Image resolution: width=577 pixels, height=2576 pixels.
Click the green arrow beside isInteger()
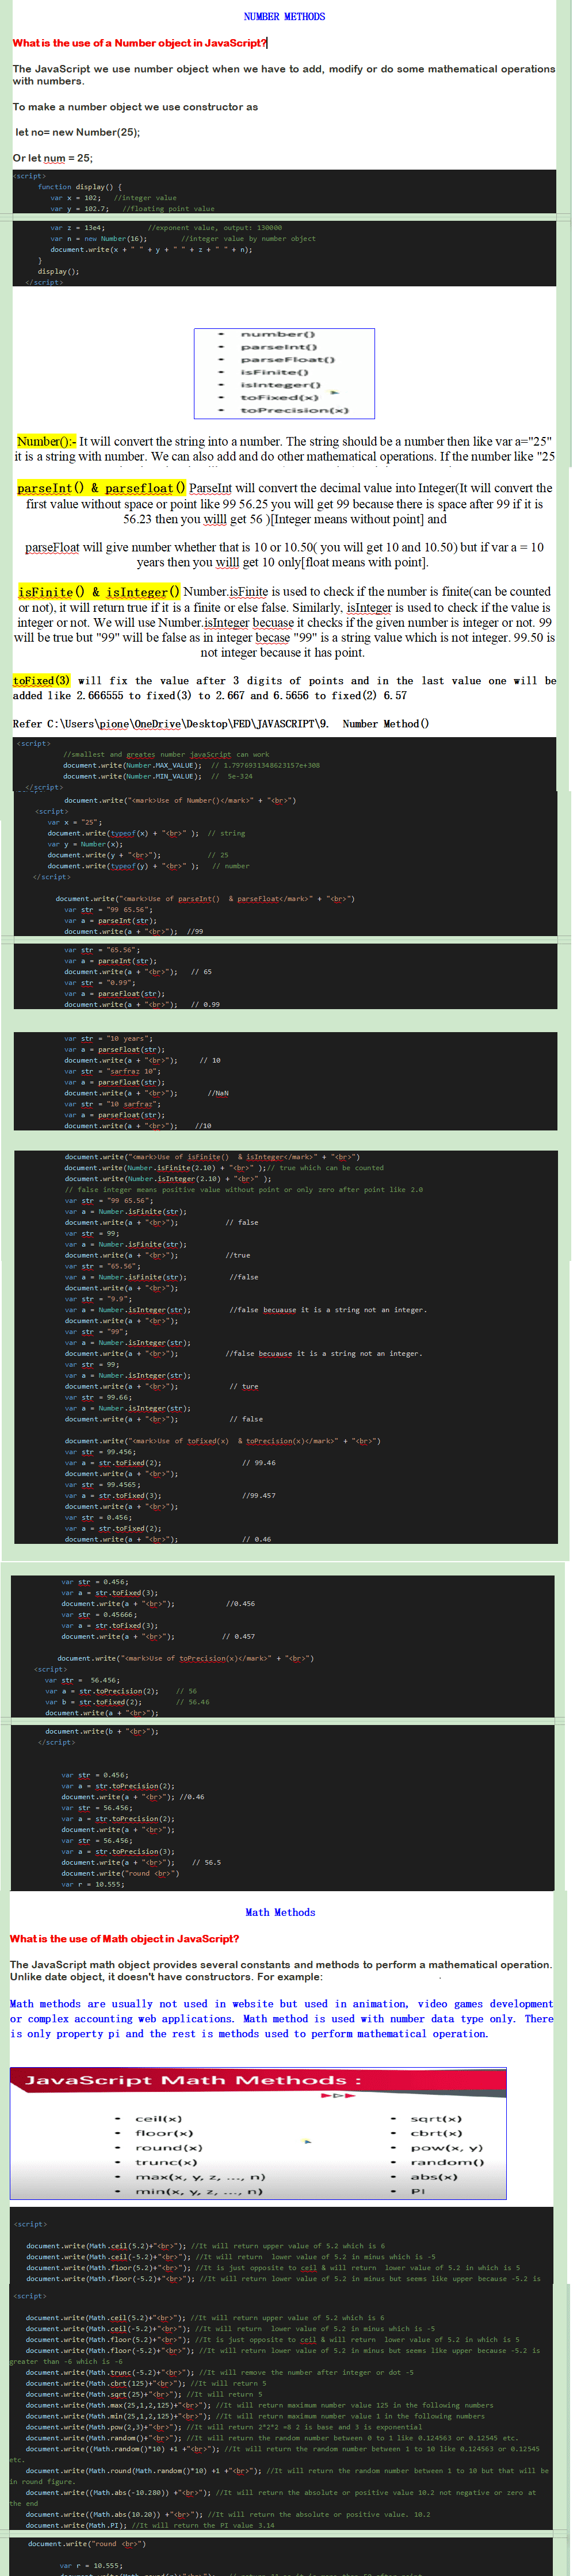[x=334, y=392]
